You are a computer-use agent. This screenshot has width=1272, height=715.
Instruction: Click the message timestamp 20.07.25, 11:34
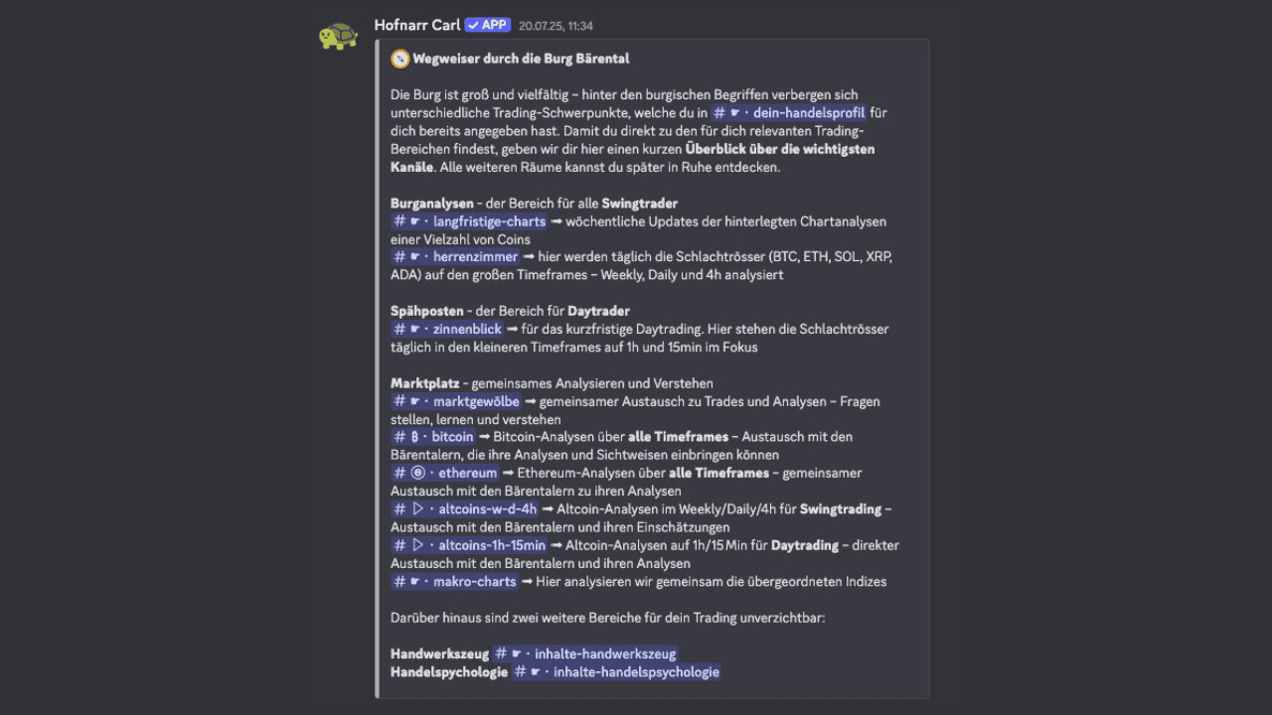555,26
